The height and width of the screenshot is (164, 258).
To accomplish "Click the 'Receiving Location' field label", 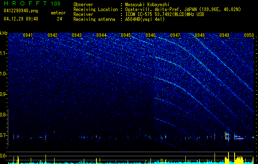I will click(96, 9).
